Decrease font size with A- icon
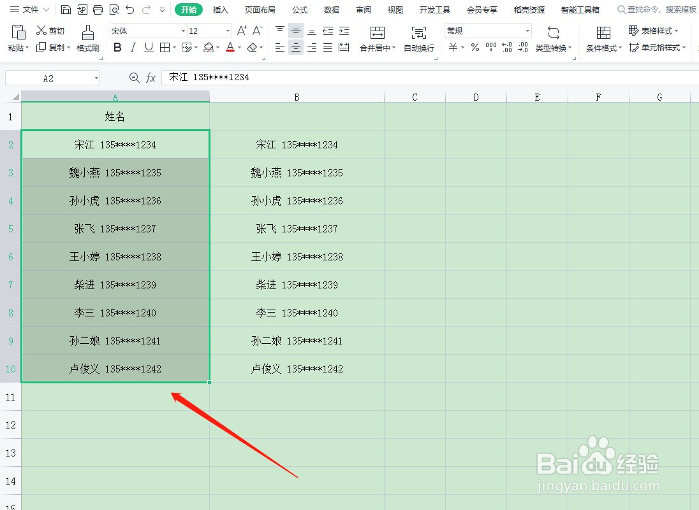 pos(258,31)
